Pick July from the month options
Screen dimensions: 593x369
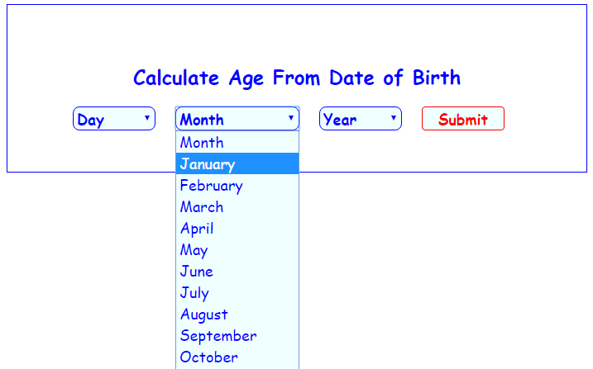pos(237,292)
